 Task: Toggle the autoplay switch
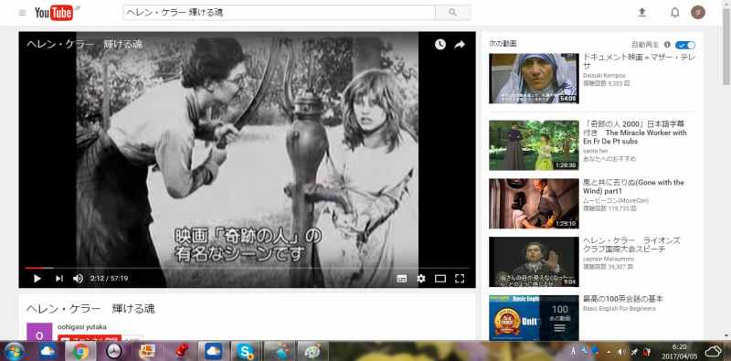684,45
